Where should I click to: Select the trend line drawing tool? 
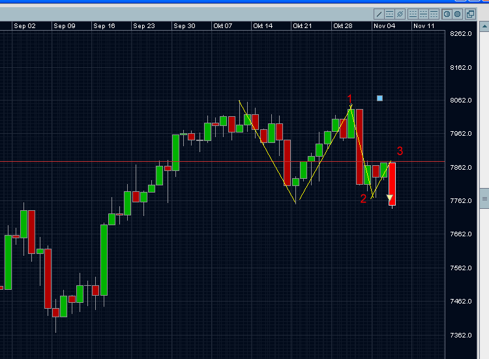pyautogui.click(x=379, y=14)
